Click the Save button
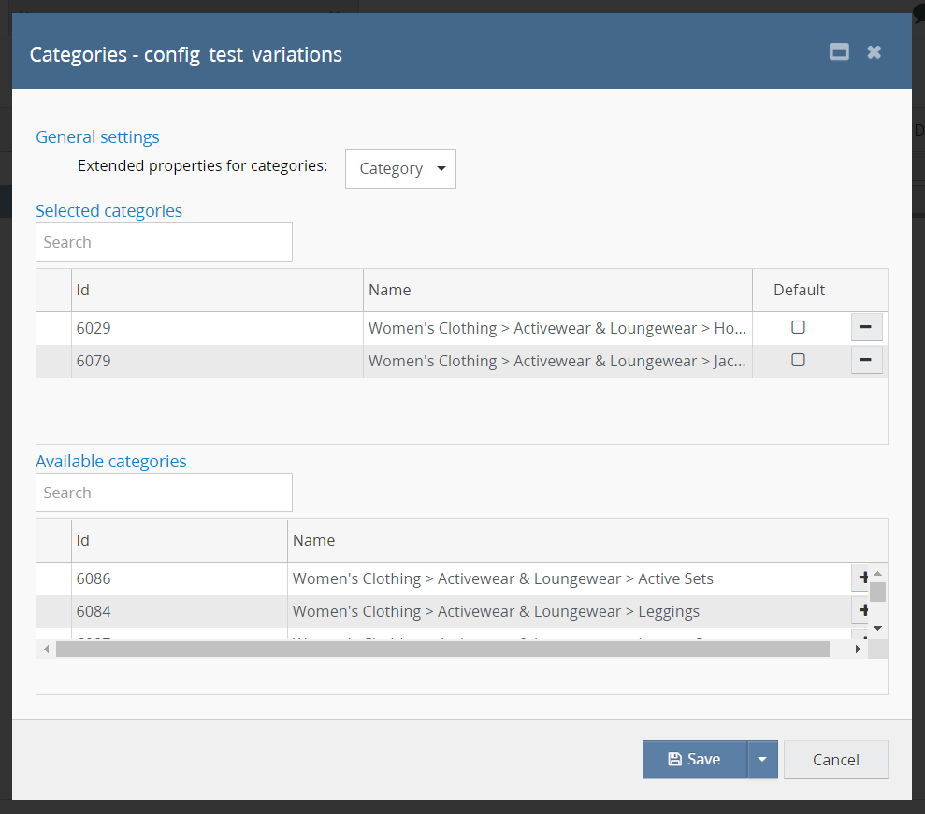 (x=694, y=760)
